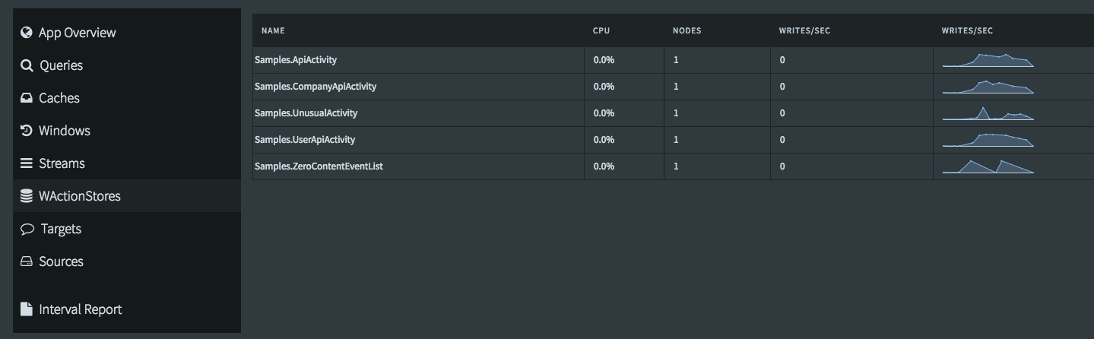
Task: Open Samples.ApiActivity store details
Action: pyautogui.click(x=296, y=60)
